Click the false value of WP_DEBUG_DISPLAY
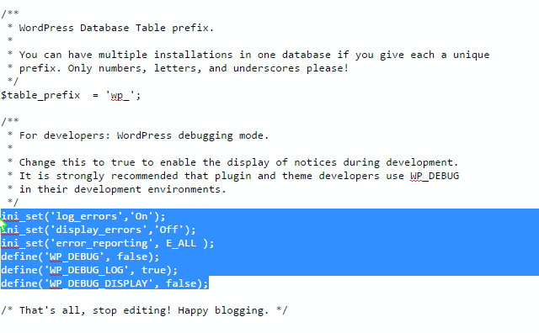The width and height of the screenshot is (539, 333). click(x=181, y=283)
